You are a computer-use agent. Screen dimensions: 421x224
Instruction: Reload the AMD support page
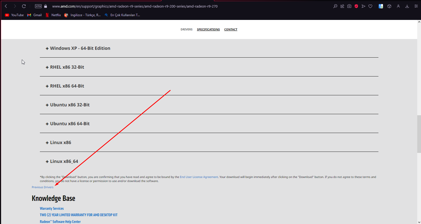[x=24, y=6]
